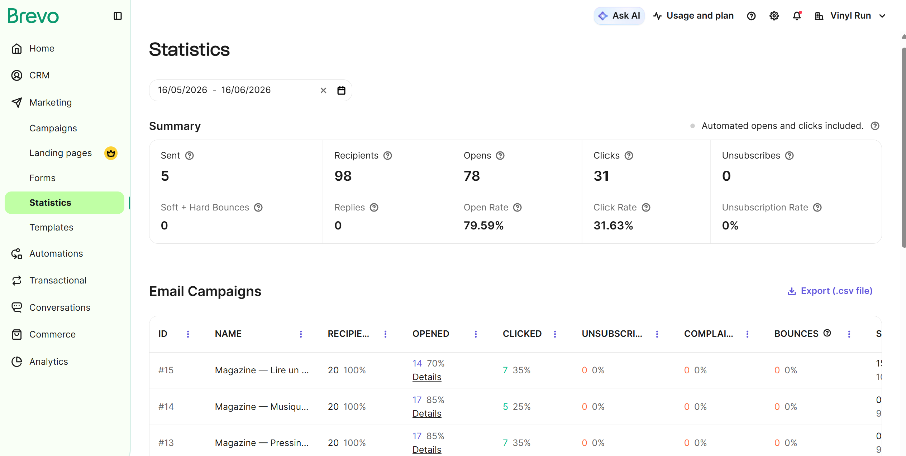Open the OPENED column options menu
Screen dimensions: 906x456
point(476,334)
